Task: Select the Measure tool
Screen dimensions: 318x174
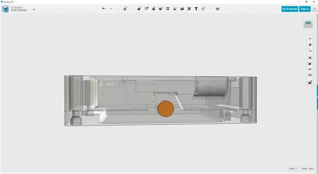Action: (189, 9)
